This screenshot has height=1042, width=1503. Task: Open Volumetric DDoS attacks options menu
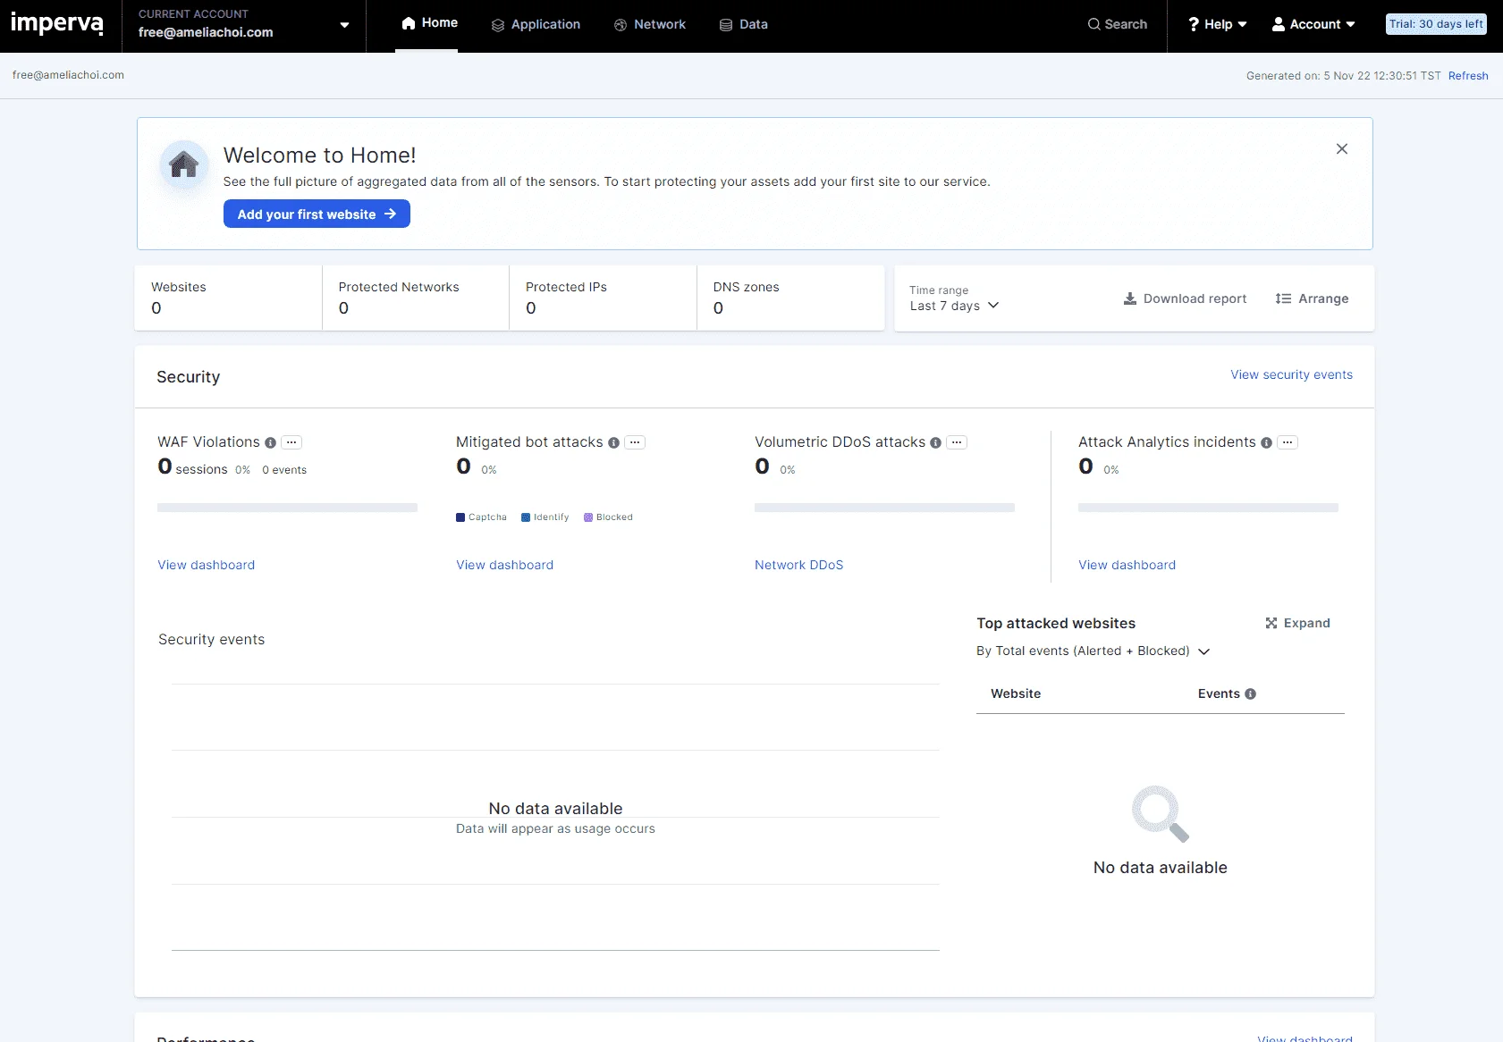(x=957, y=442)
